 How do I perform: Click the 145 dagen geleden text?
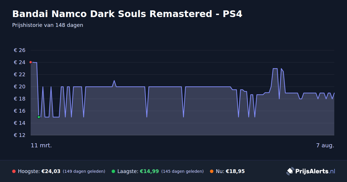(x=182, y=171)
